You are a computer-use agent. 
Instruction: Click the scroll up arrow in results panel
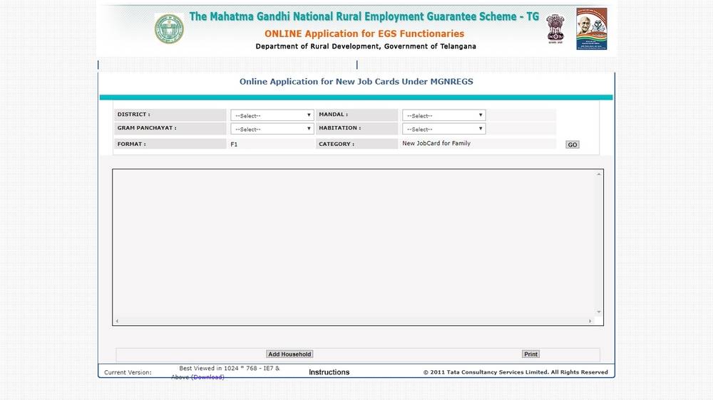599,174
